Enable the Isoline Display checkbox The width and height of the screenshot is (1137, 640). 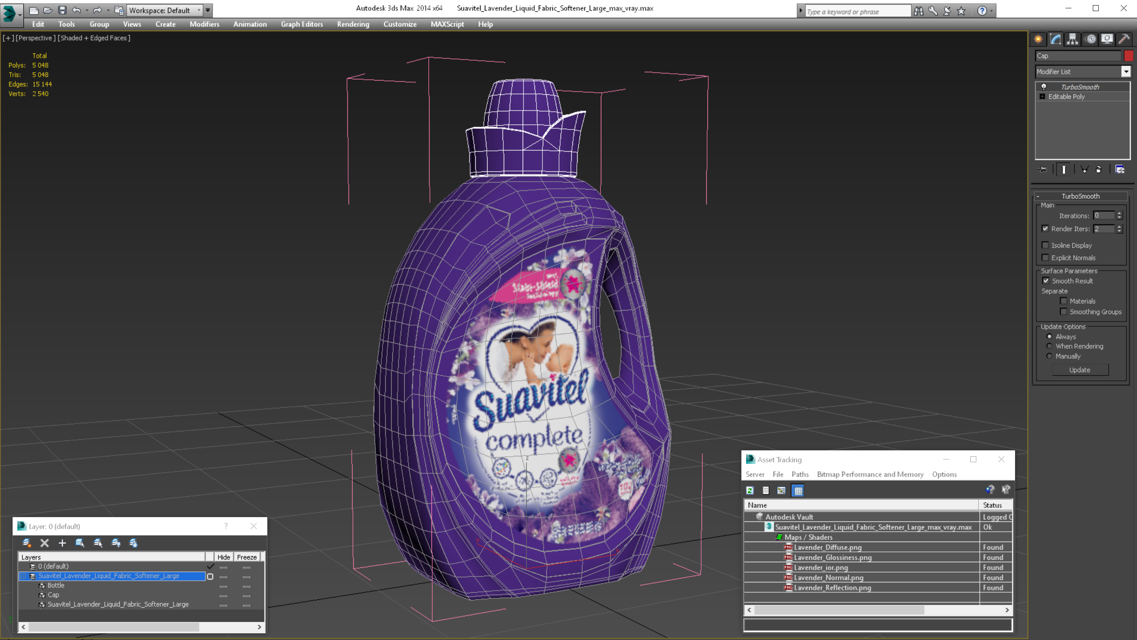[x=1045, y=245]
